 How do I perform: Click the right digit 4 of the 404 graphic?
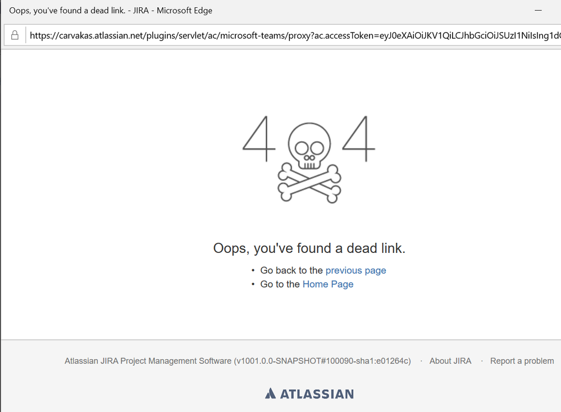(359, 139)
